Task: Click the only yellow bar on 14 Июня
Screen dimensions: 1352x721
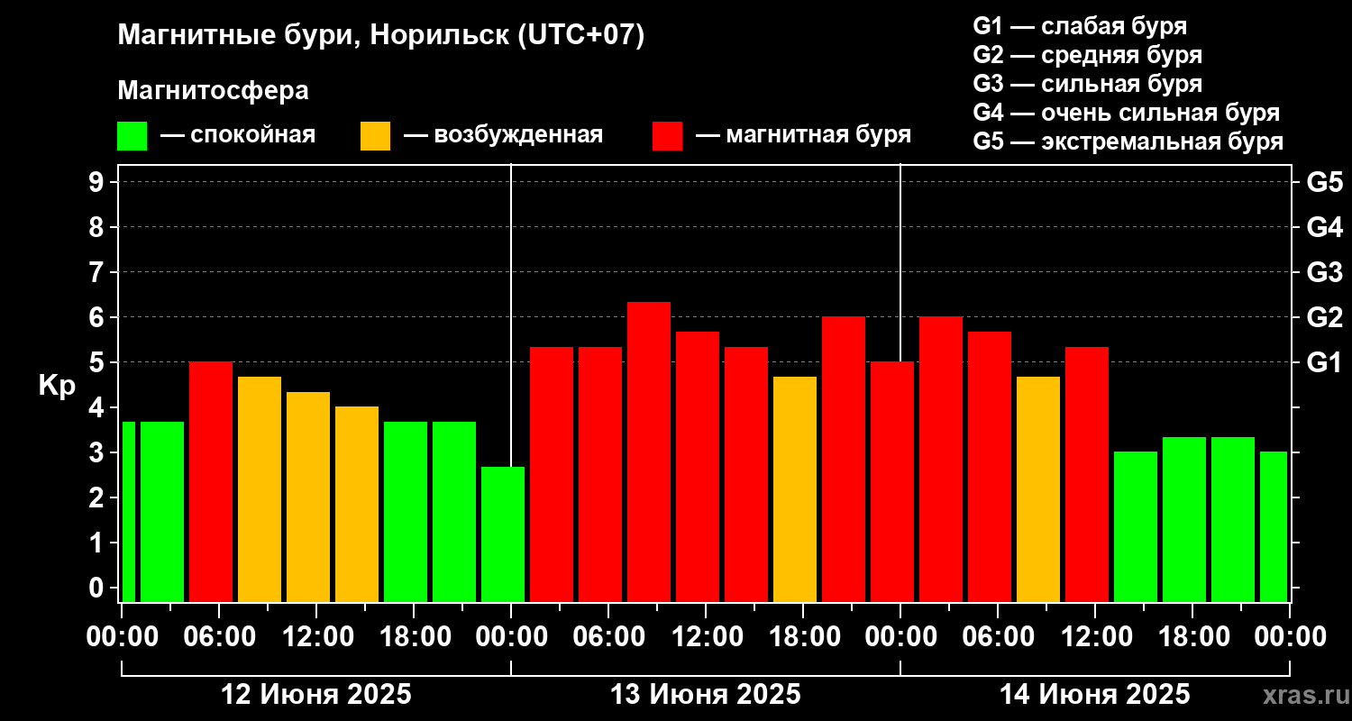Action: click(x=1038, y=488)
